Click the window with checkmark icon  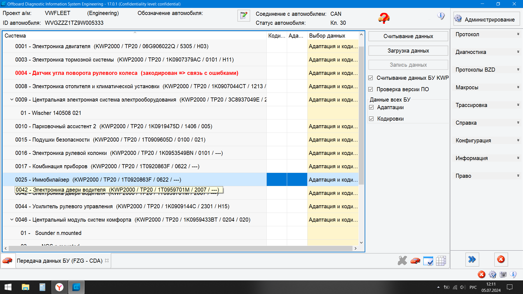click(428, 261)
